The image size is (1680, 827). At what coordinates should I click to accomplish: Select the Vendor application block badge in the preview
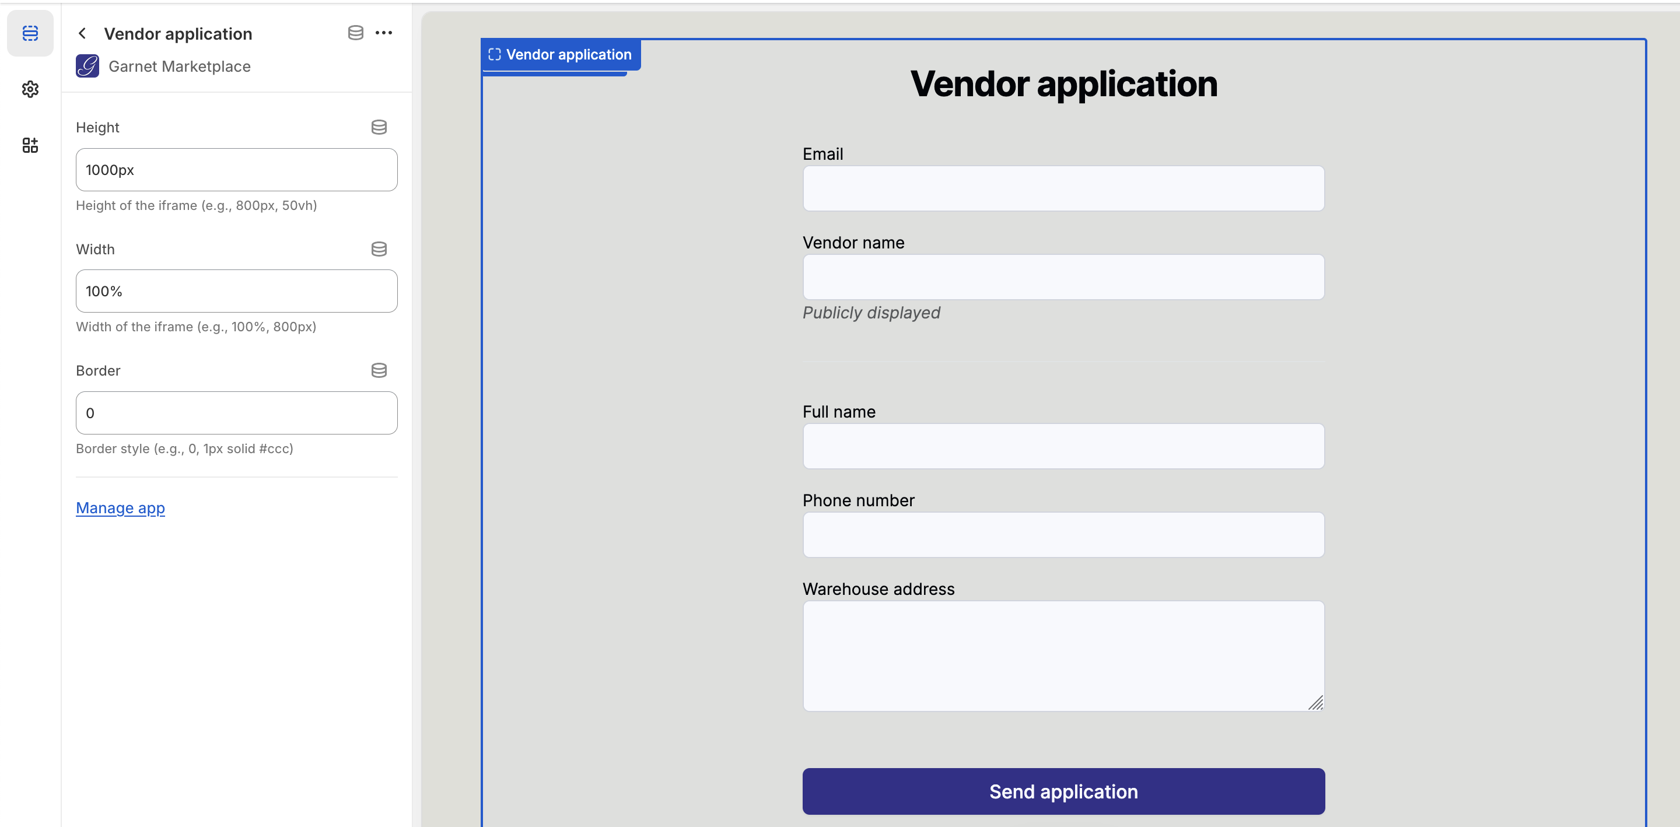[559, 54]
